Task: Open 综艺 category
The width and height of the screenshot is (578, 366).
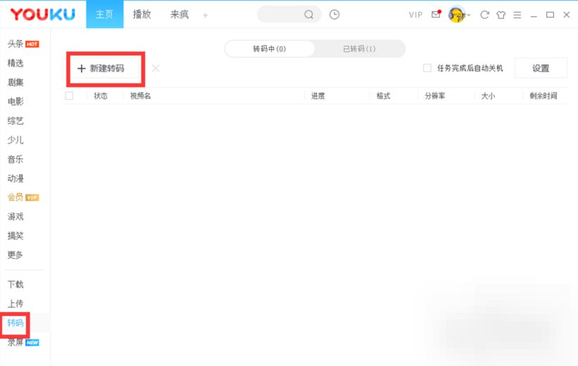Action: tap(15, 121)
